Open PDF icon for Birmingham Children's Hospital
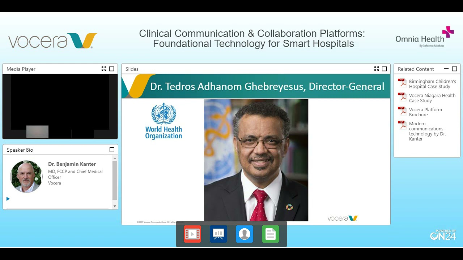The width and height of the screenshot is (463, 260). pos(402,83)
